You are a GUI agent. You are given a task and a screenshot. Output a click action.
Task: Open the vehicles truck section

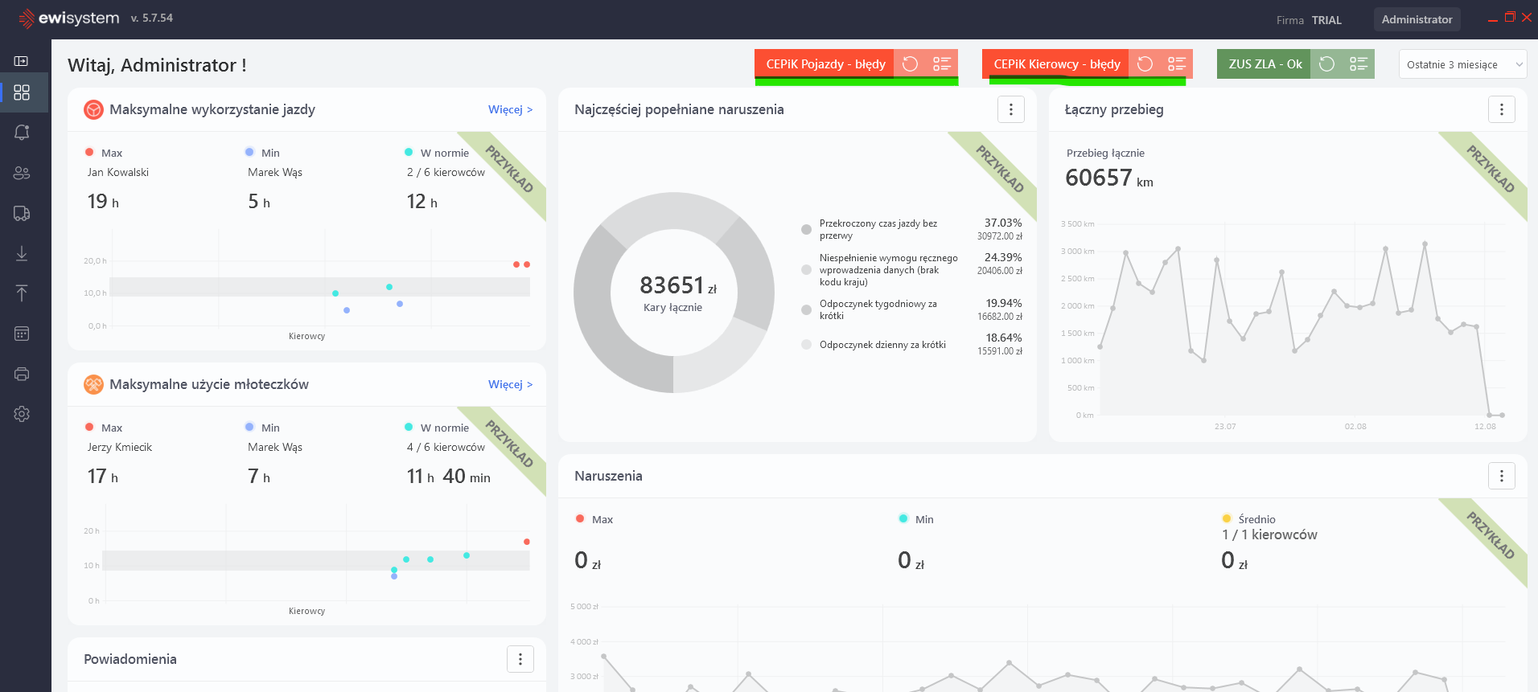pos(22,213)
